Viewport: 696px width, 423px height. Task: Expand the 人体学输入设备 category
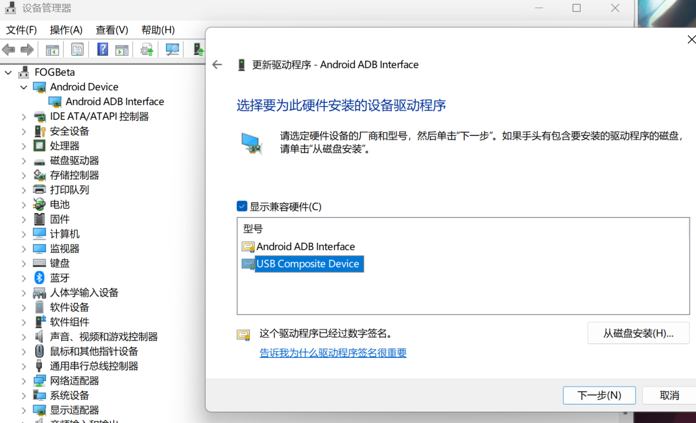click(x=23, y=293)
